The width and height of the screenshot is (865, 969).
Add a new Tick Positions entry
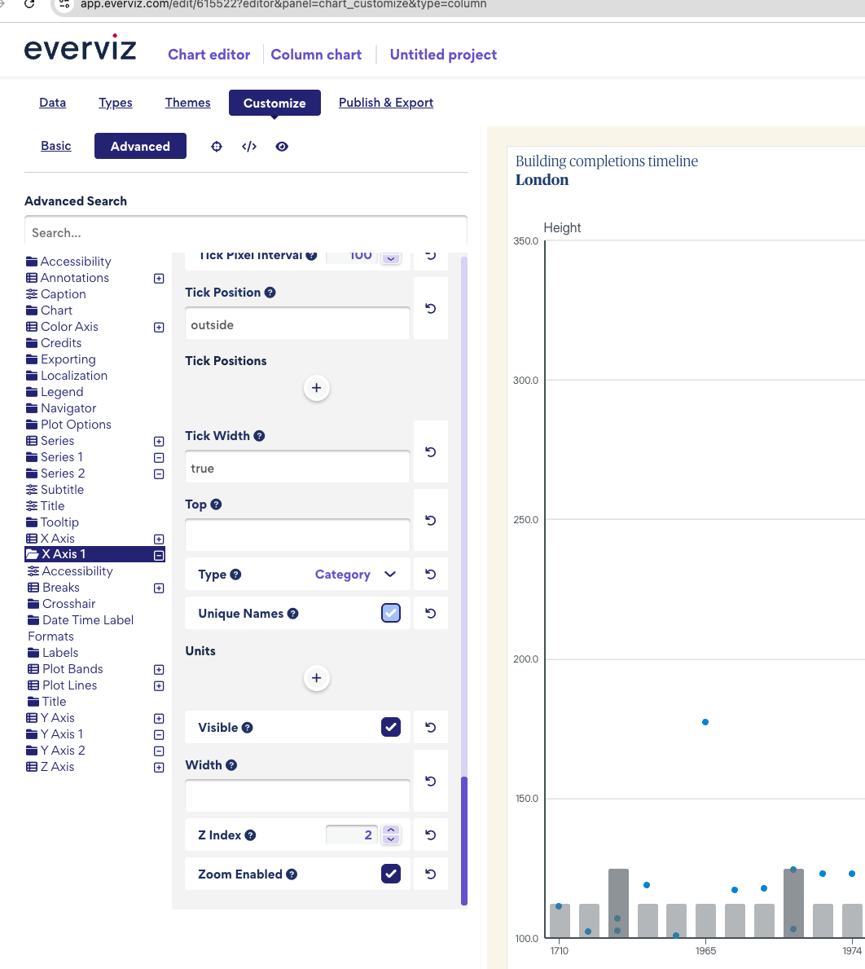tap(317, 388)
